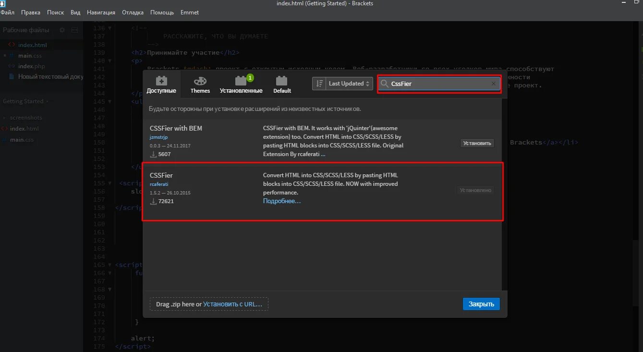Collapse the code fold at line 155
Image resolution: width=643 pixels, height=352 pixels.
pyautogui.click(x=109, y=183)
